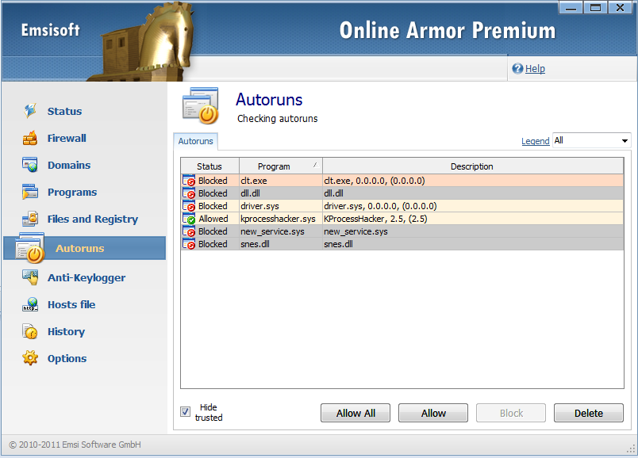Image resolution: width=638 pixels, height=458 pixels.
Task: Click the Programs sidebar icon
Action: [30, 192]
